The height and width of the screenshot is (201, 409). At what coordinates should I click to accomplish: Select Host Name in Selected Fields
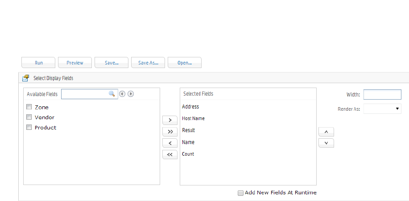193,119
